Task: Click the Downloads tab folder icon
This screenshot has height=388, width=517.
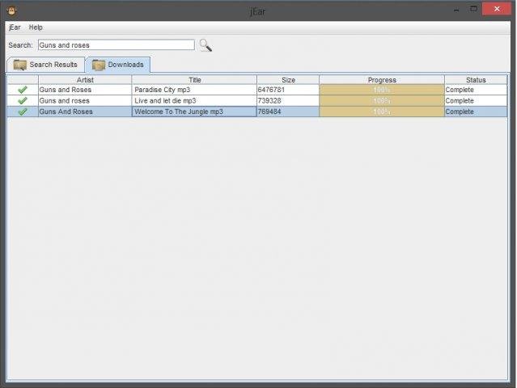Action: coord(99,65)
